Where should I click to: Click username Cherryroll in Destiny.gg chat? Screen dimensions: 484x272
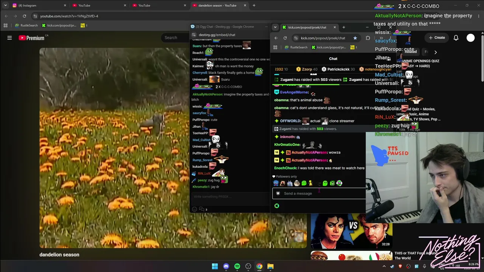200,73
